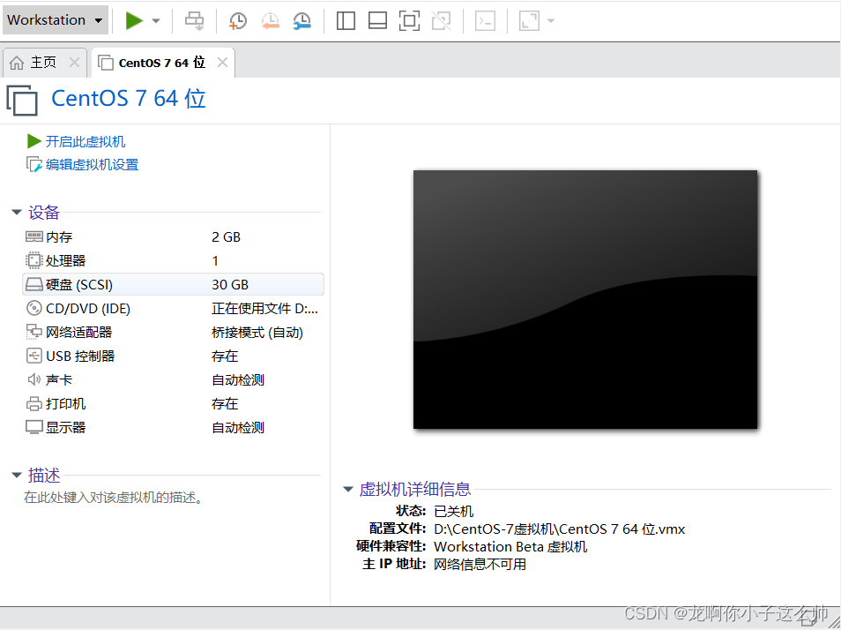Click Workstation Beta 虚拟机 compatibility text

tap(510, 547)
